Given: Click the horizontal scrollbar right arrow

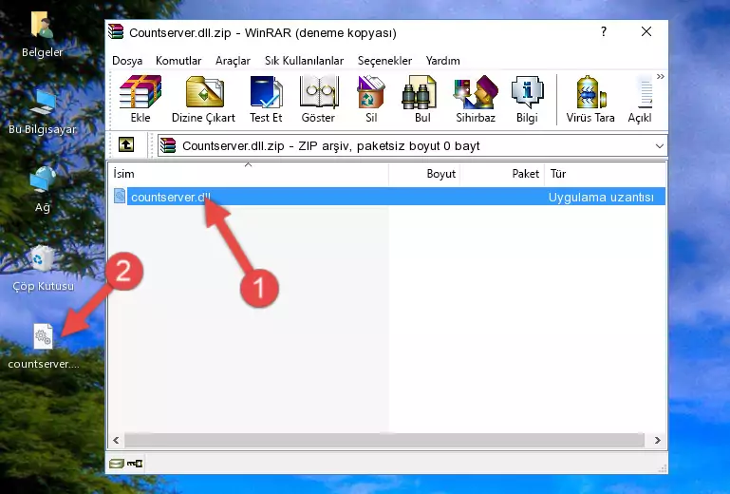Looking at the screenshot, I should (x=657, y=440).
